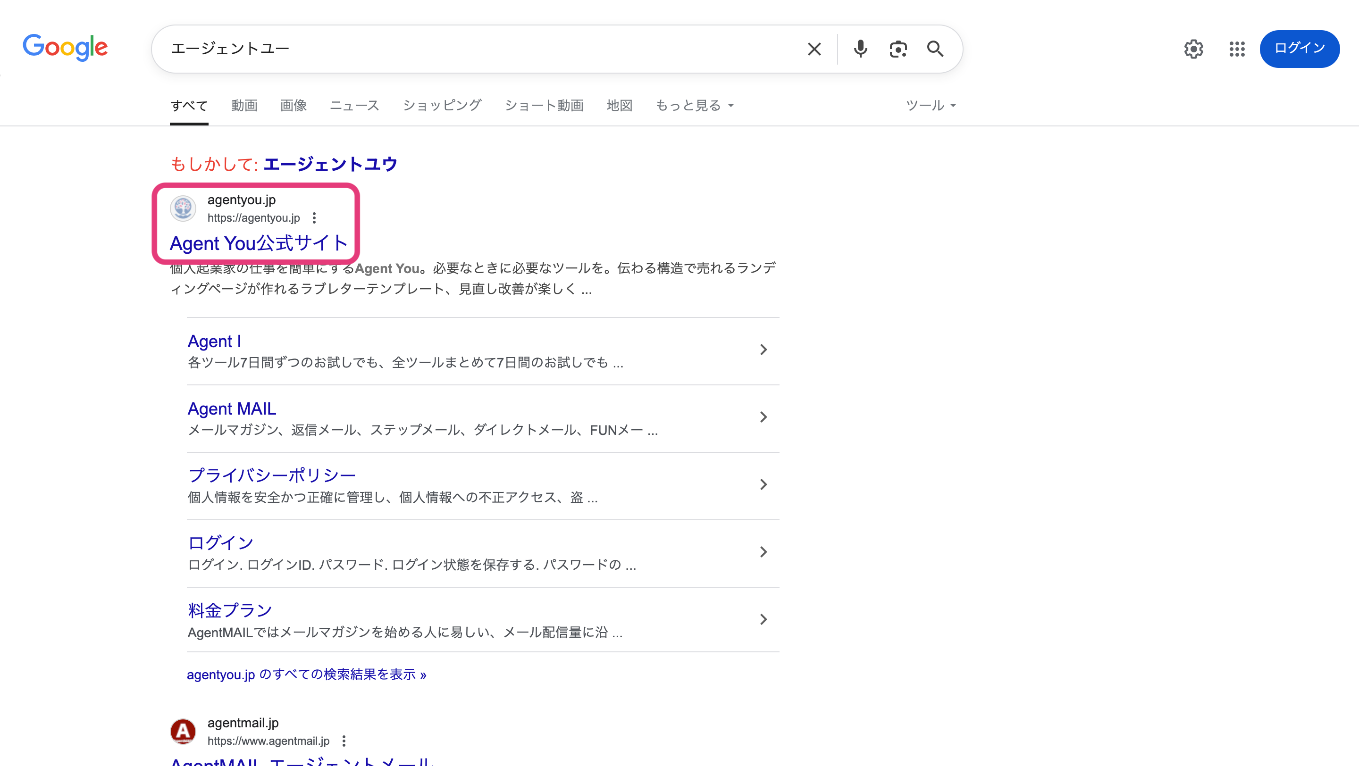Click description AgentMAILではメールマガジンを始める
Viewport: 1359px width, 766px height.
(x=405, y=633)
